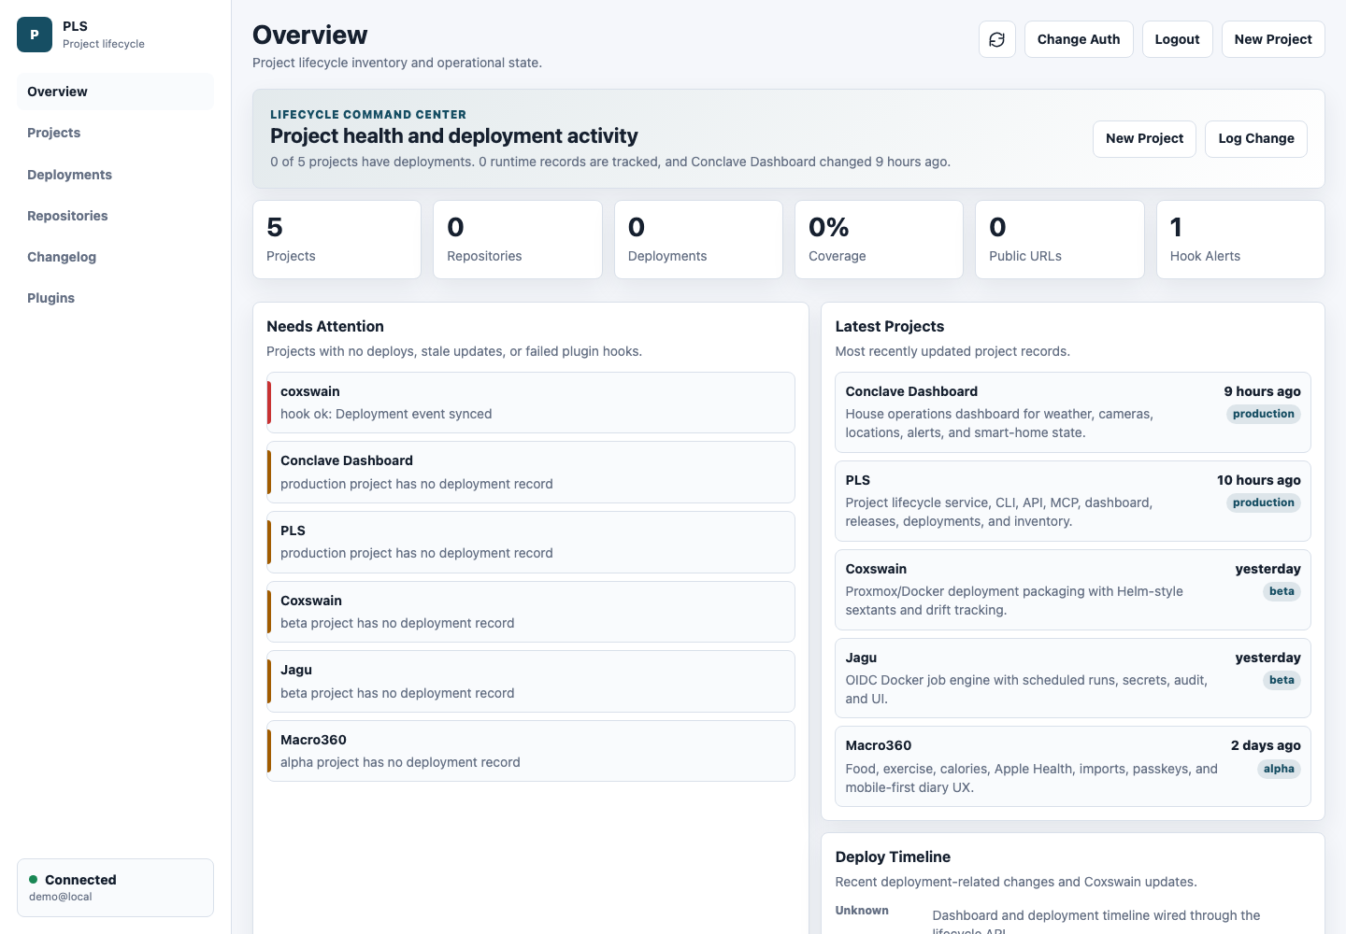Open the 0% Coverage stat card
Image resolution: width=1346 pixels, height=934 pixels.
879,239
